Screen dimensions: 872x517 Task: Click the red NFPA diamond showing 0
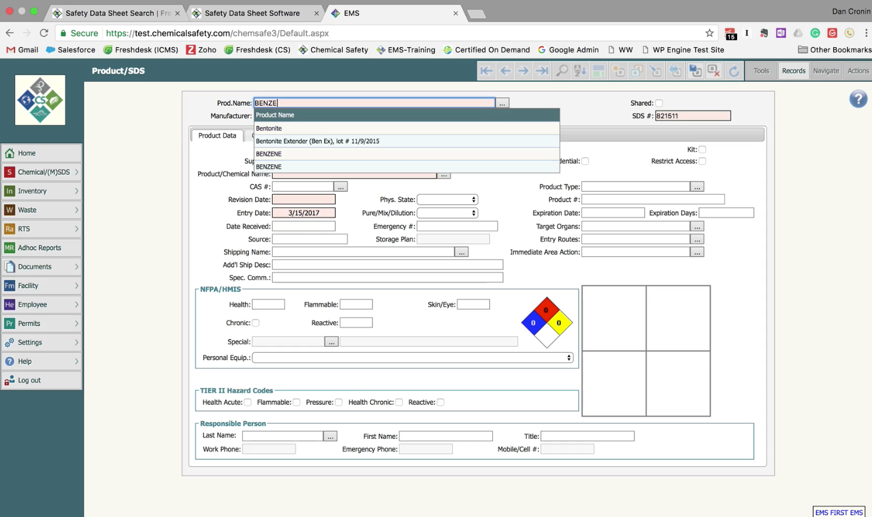pos(546,310)
